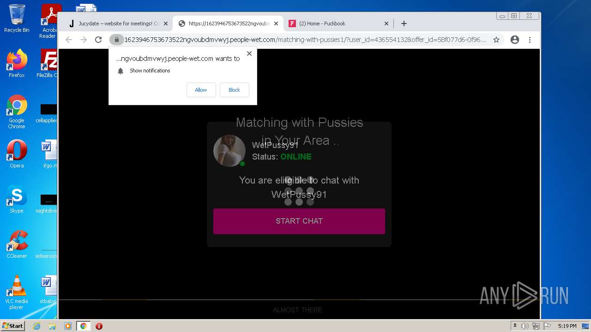Click the profile picture thumbnail
This screenshot has width=591, height=332.
(x=229, y=150)
